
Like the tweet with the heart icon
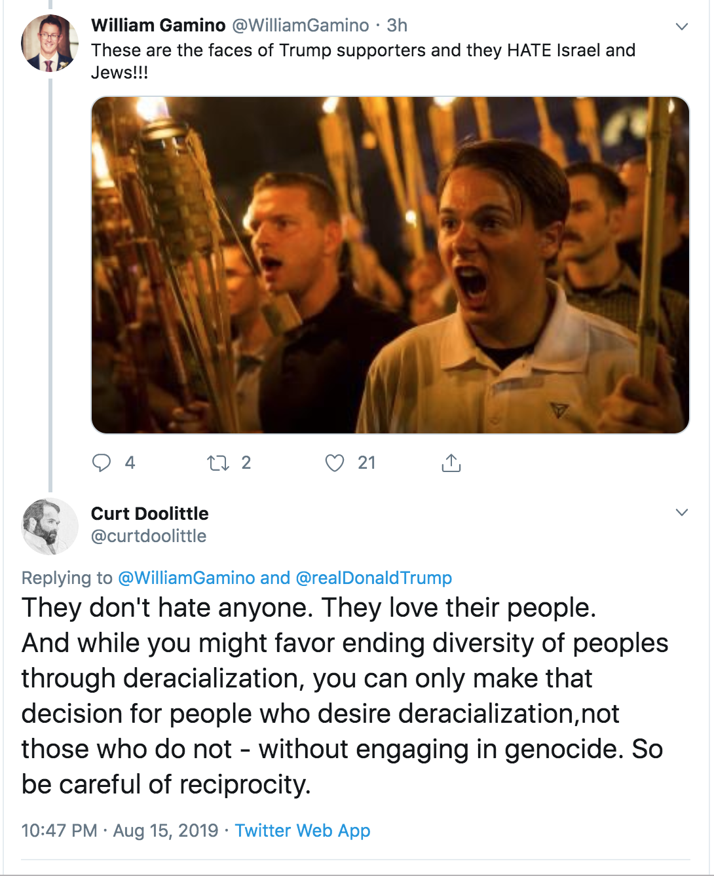click(x=335, y=463)
